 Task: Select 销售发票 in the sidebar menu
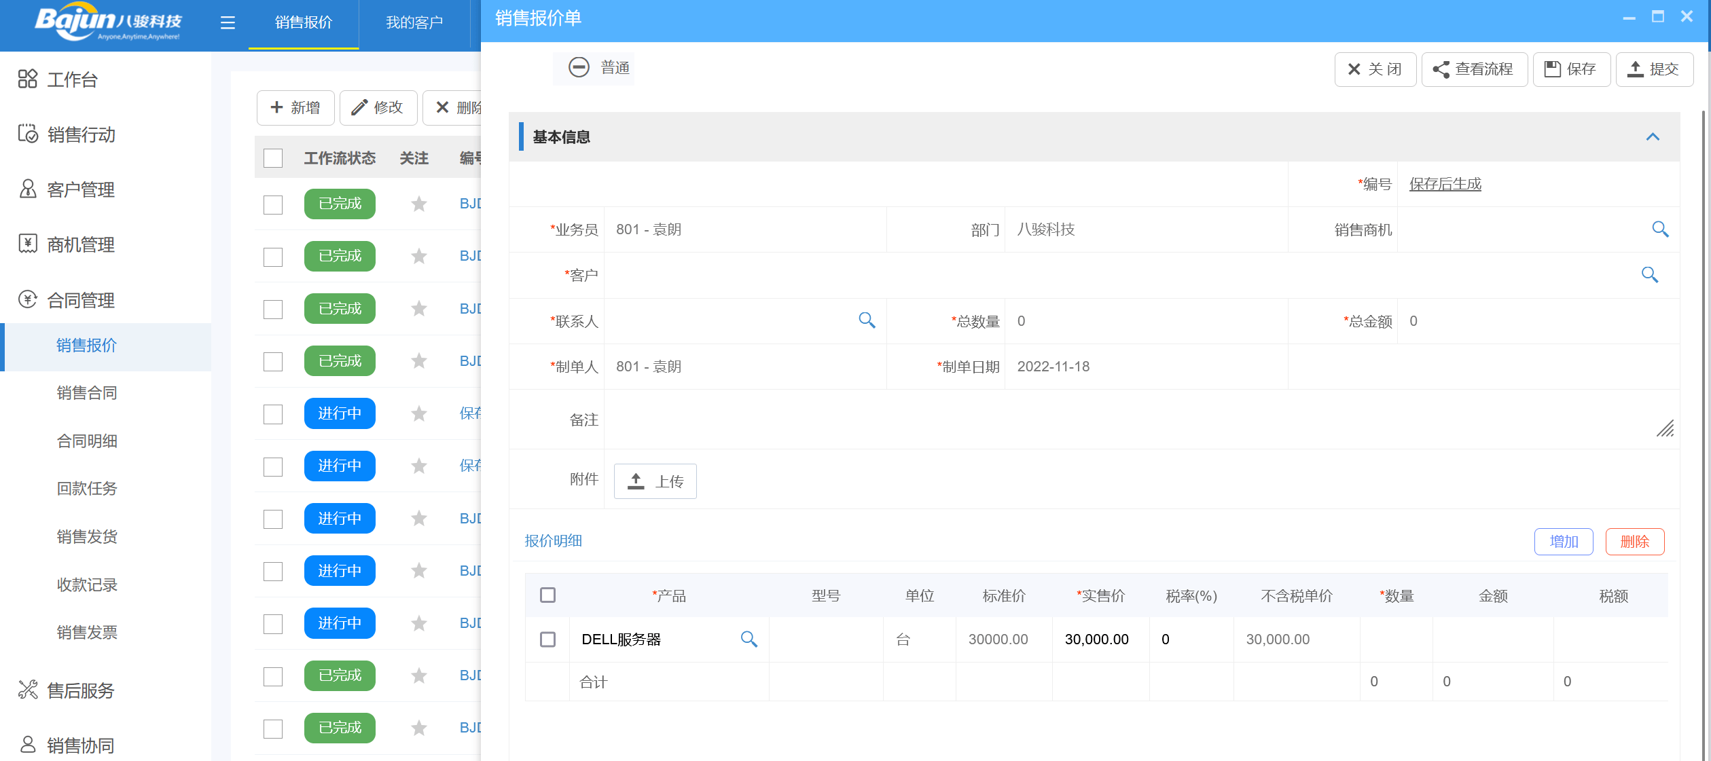click(x=86, y=632)
